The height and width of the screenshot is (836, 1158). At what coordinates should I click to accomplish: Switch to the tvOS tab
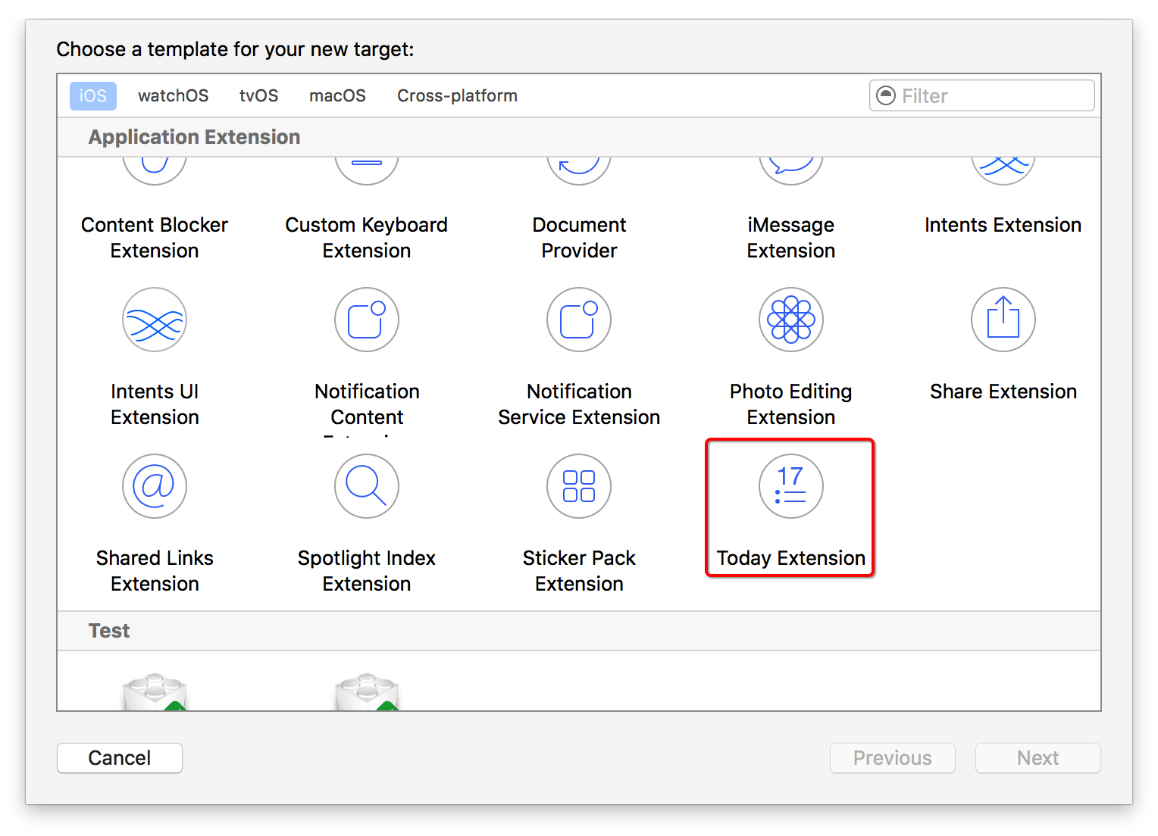tap(258, 96)
